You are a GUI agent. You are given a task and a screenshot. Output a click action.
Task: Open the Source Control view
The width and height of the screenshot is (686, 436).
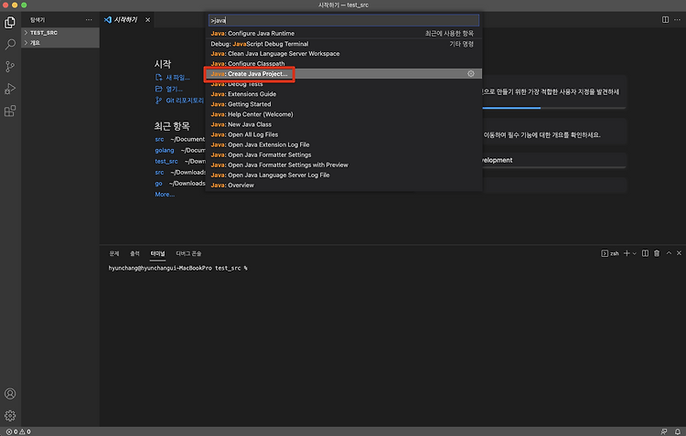10,67
